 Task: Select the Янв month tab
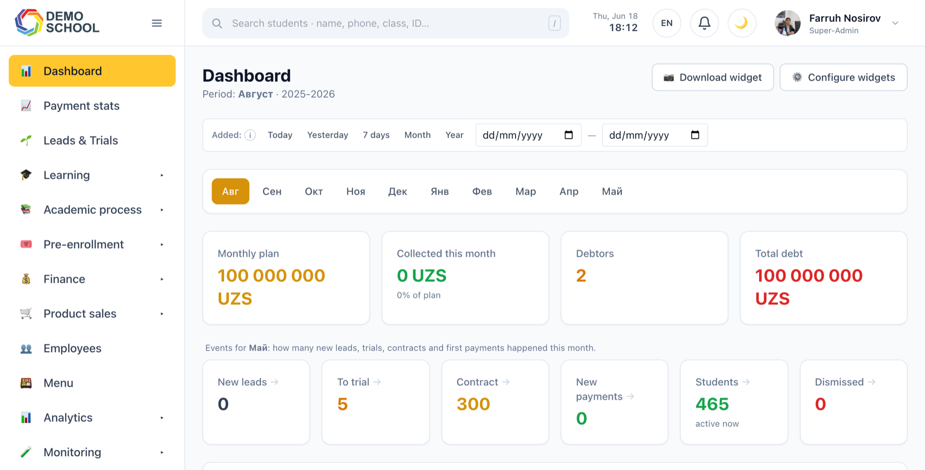tap(439, 191)
